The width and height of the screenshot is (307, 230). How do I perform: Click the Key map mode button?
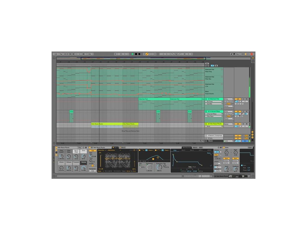pyautogui.click(x=237, y=54)
